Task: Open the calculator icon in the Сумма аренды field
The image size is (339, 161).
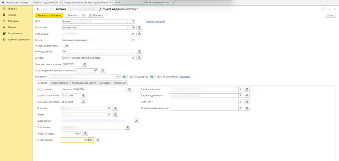Action: click(x=91, y=140)
